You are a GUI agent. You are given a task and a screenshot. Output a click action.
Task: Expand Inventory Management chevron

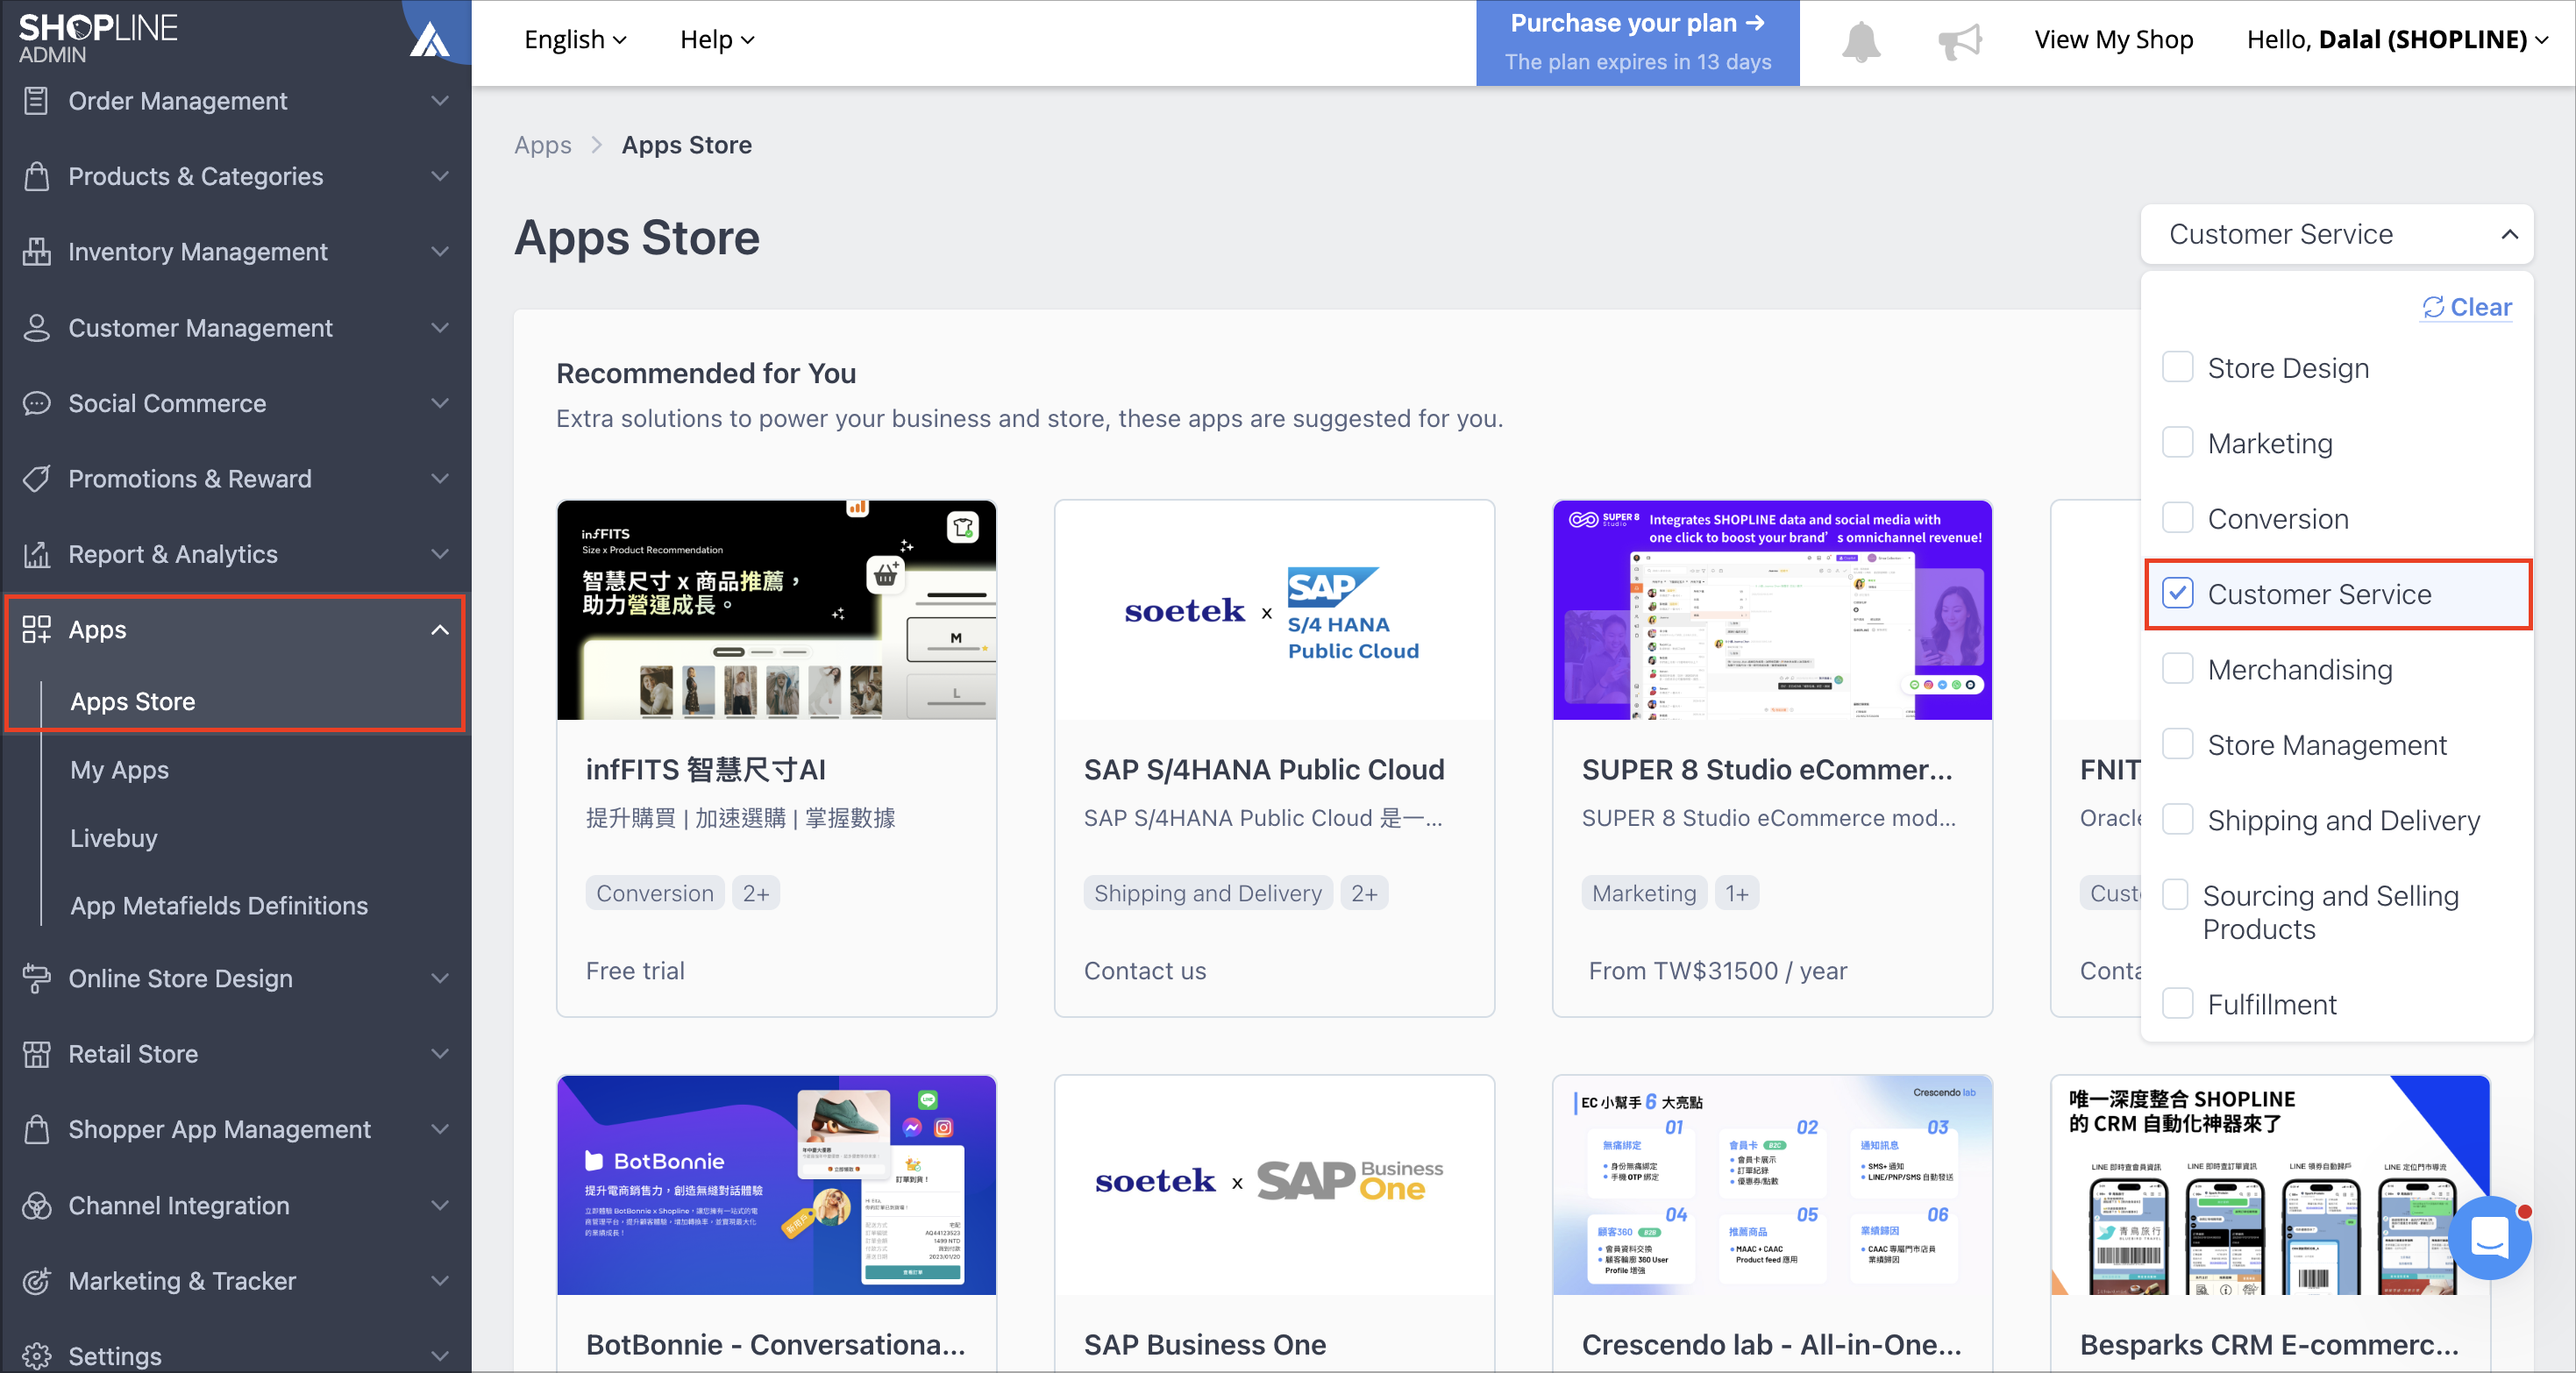coord(440,252)
